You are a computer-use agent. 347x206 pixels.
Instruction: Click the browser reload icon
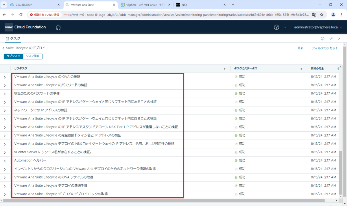pos(21,14)
